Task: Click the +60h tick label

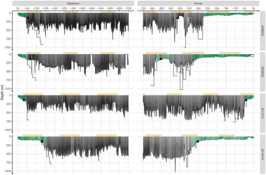Action: tap(110, 8)
